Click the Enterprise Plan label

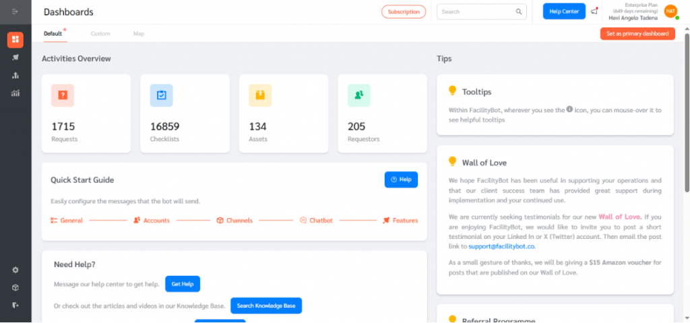tap(641, 5)
